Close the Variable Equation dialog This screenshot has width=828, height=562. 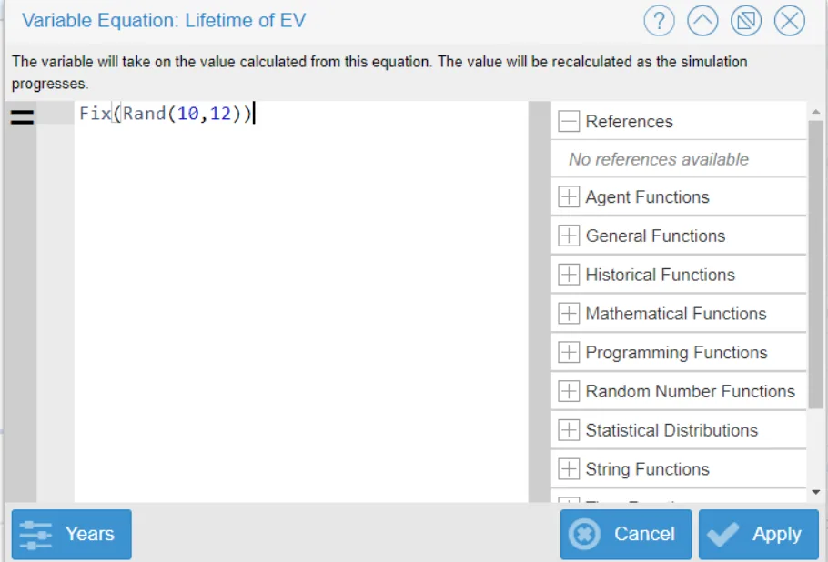pos(790,21)
